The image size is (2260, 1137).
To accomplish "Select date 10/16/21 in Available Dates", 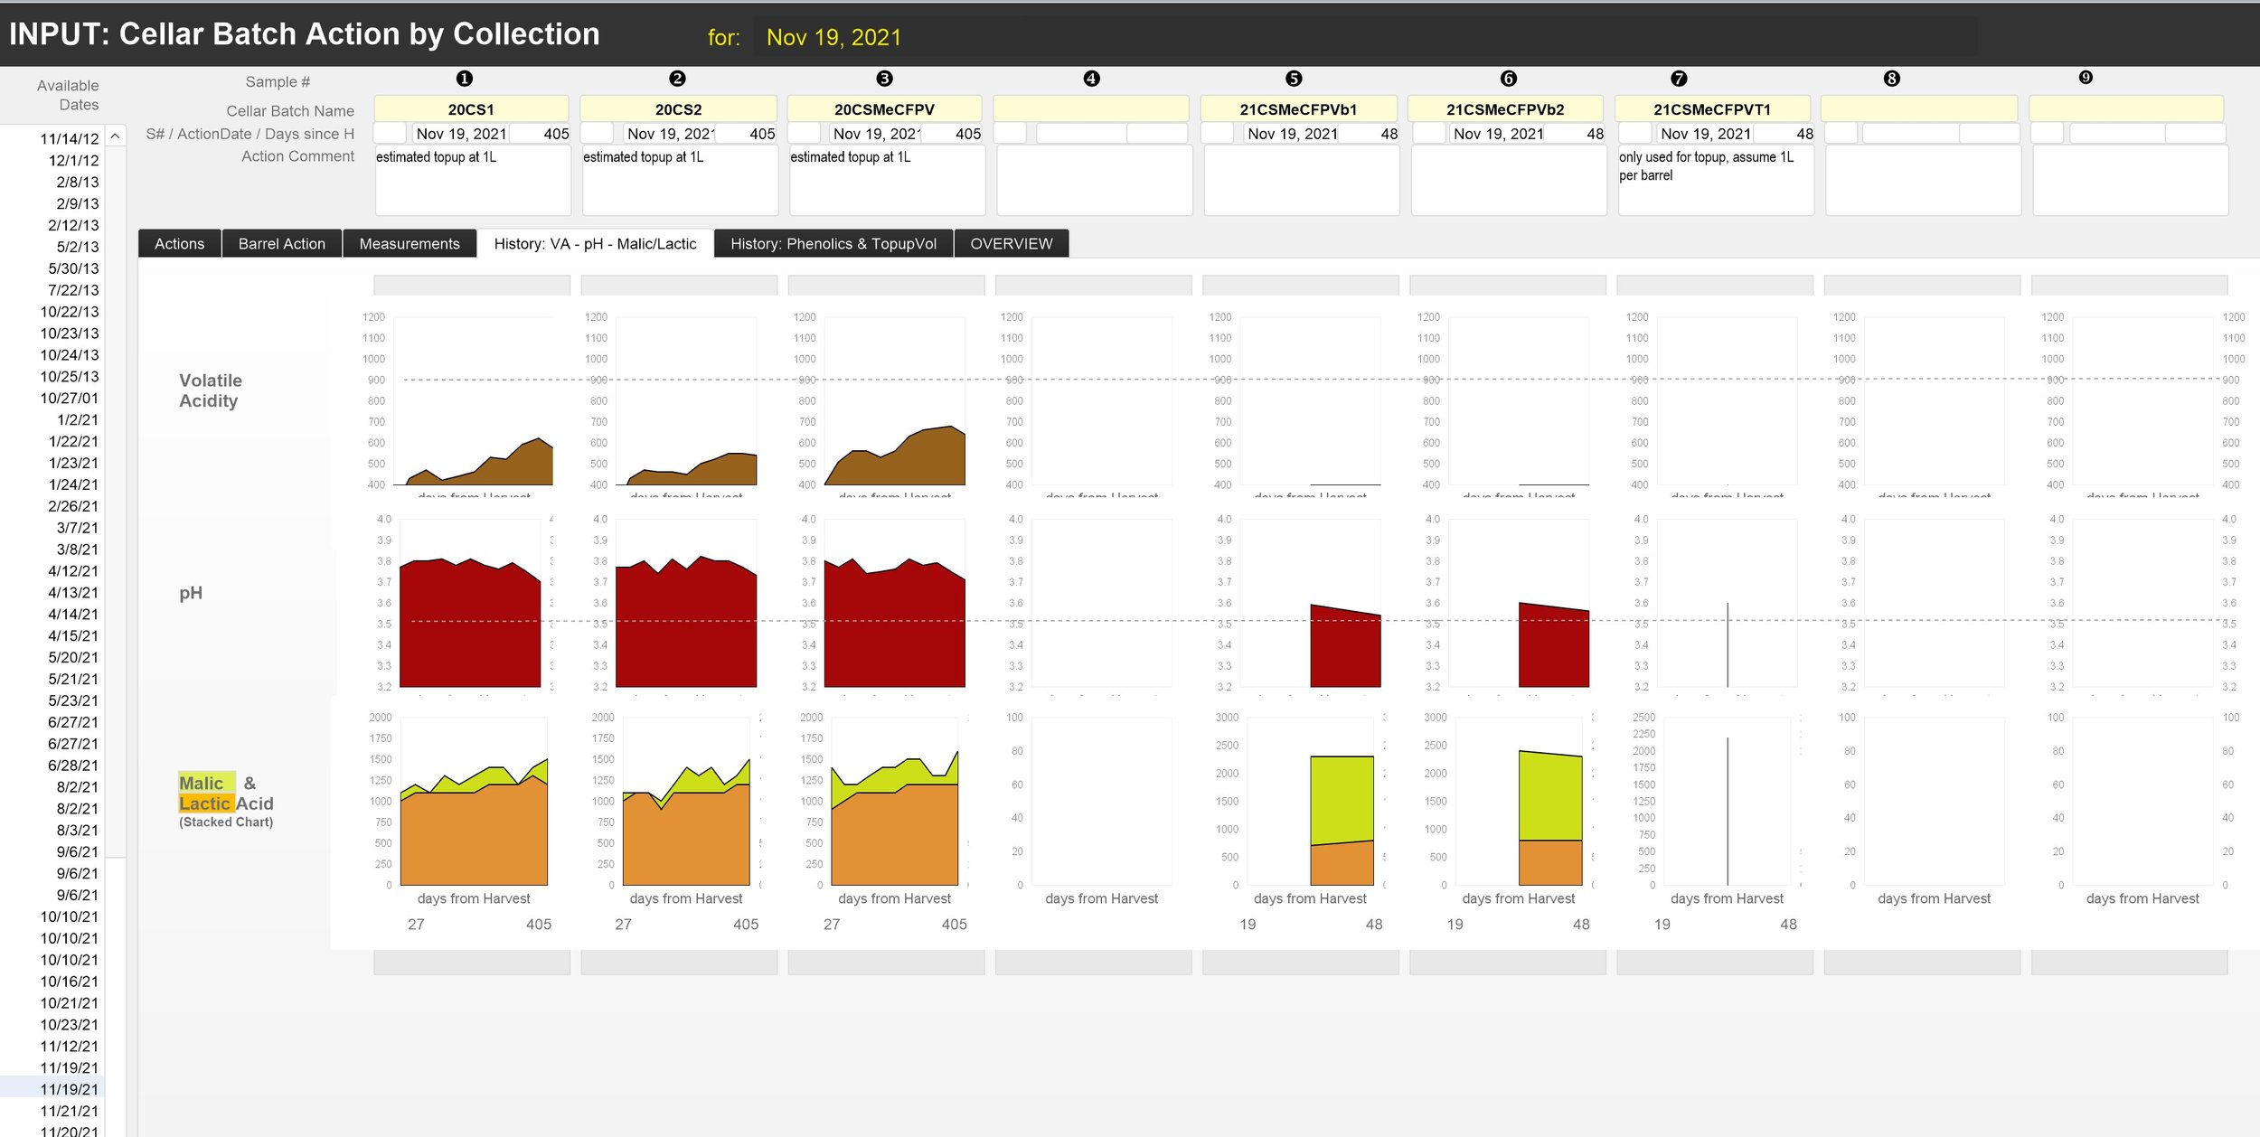I will pos(69,982).
